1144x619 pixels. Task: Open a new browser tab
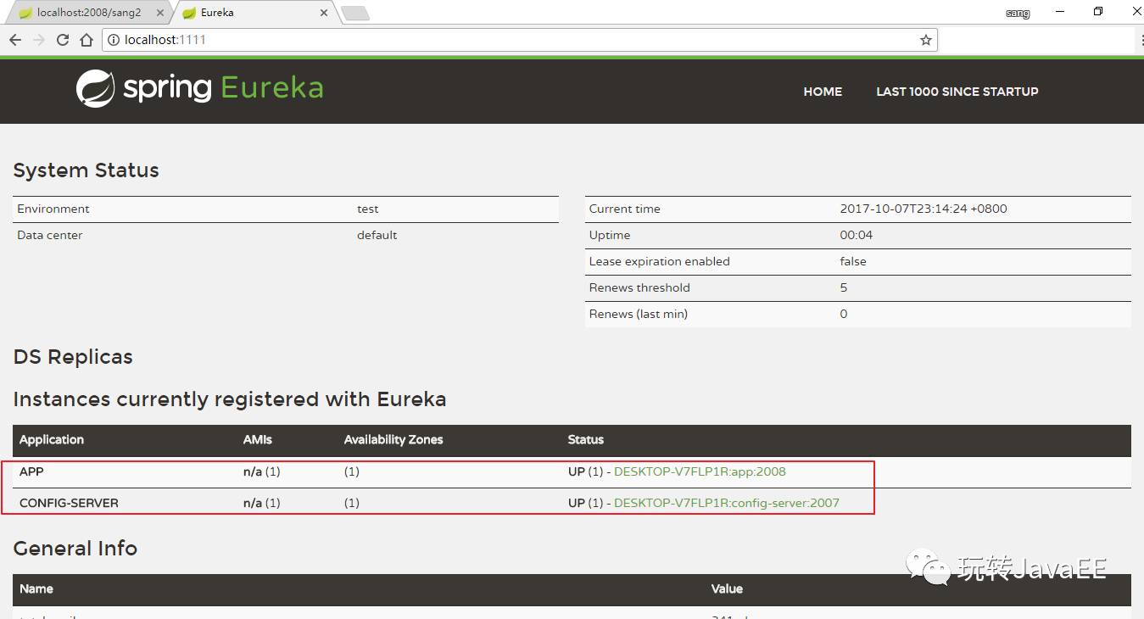[355, 13]
